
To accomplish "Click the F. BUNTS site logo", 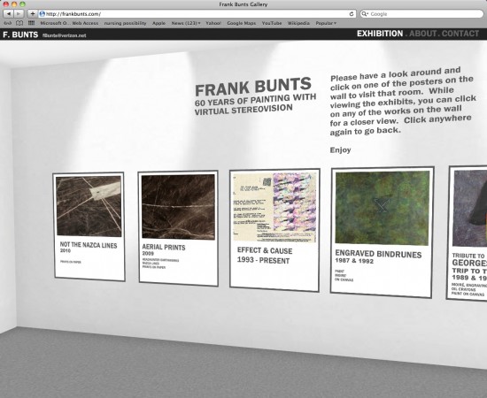I will coord(20,34).
